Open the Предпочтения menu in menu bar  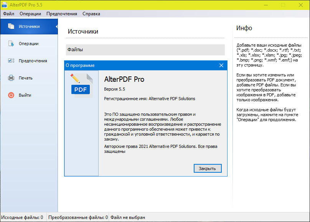(x=62, y=14)
